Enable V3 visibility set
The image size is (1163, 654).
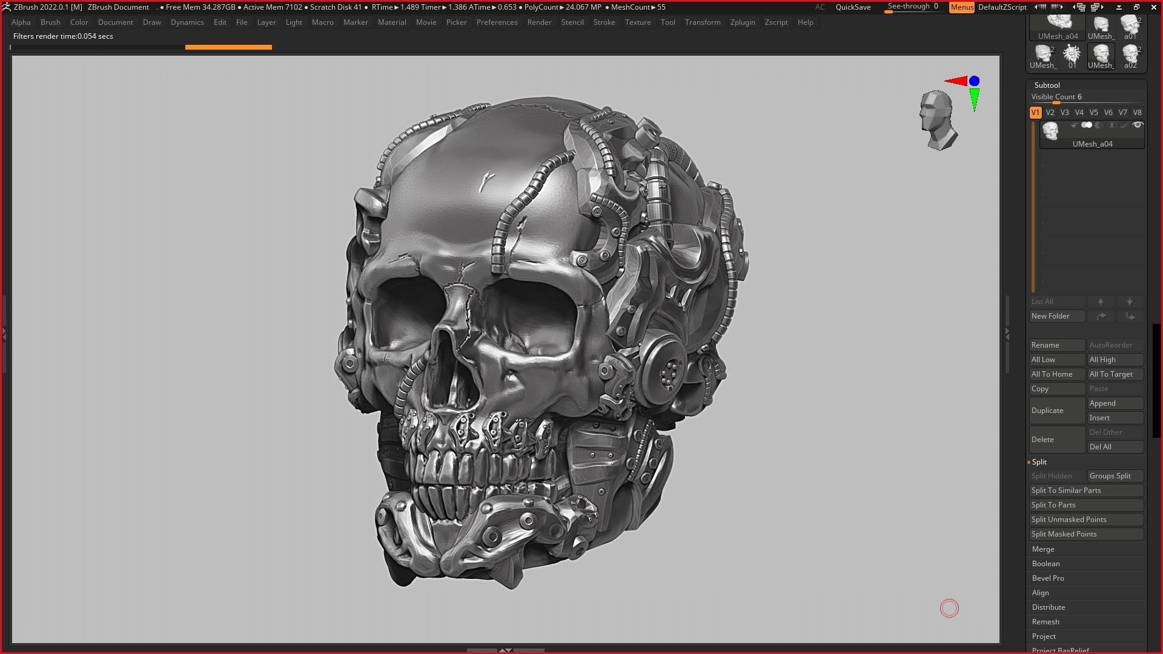[x=1064, y=113]
